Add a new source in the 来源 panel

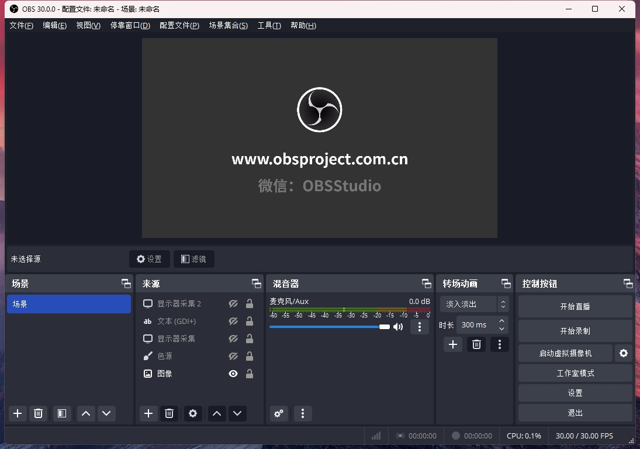coord(148,413)
